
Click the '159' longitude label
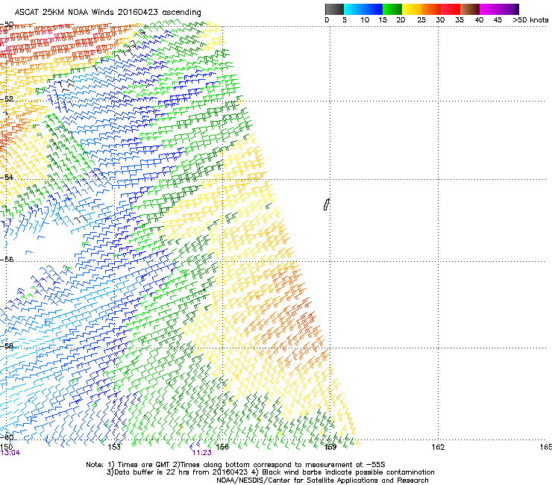(x=330, y=447)
